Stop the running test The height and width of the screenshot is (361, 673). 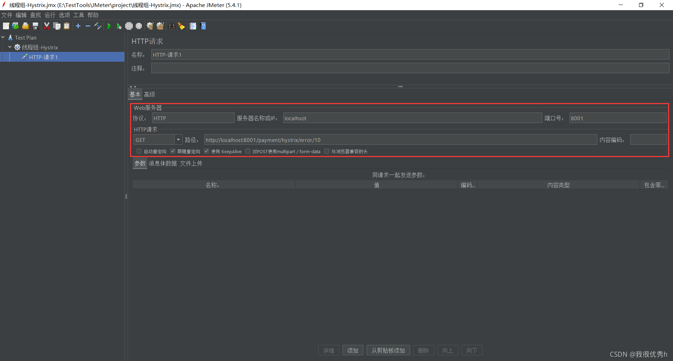point(129,26)
